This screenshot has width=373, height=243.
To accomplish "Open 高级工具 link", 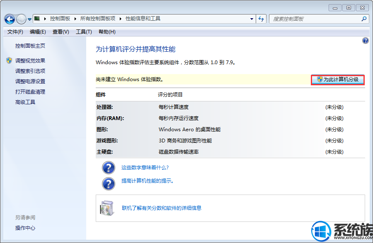I will tap(25, 102).
